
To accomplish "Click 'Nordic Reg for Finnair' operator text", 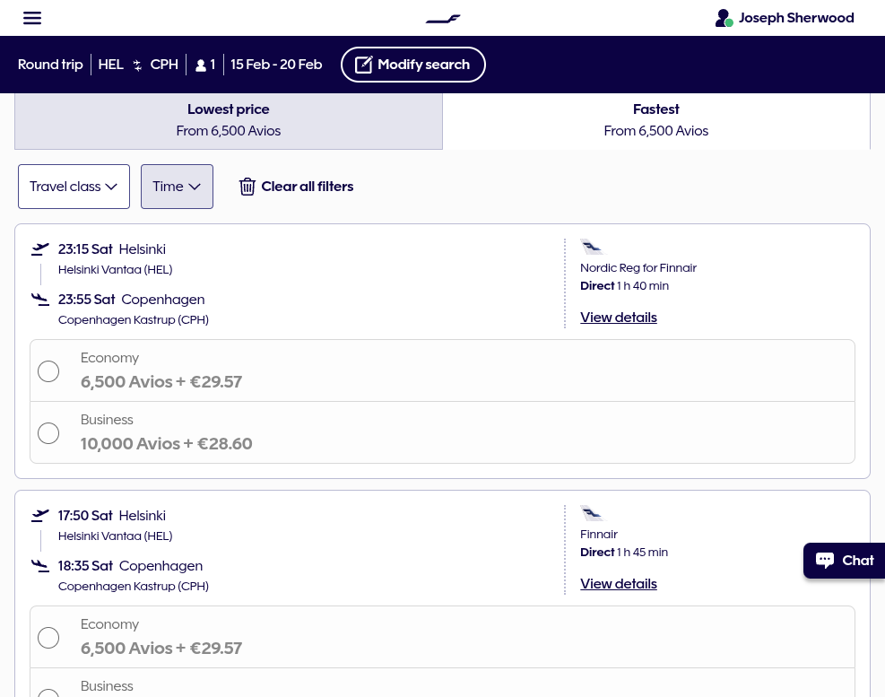I will (x=638, y=267).
